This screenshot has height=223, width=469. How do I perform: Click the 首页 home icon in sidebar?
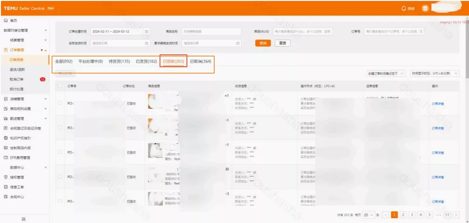pos(6,21)
